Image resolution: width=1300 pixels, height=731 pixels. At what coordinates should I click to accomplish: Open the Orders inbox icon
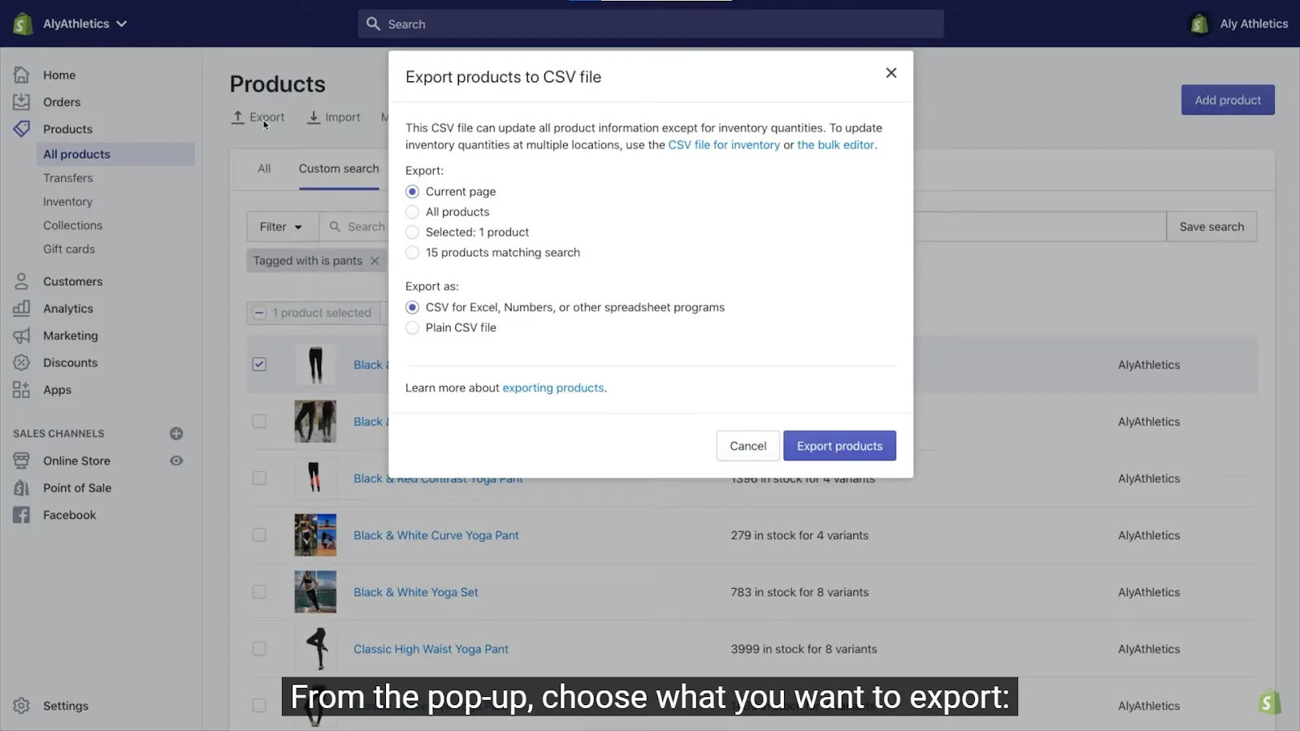[x=22, y=102]
